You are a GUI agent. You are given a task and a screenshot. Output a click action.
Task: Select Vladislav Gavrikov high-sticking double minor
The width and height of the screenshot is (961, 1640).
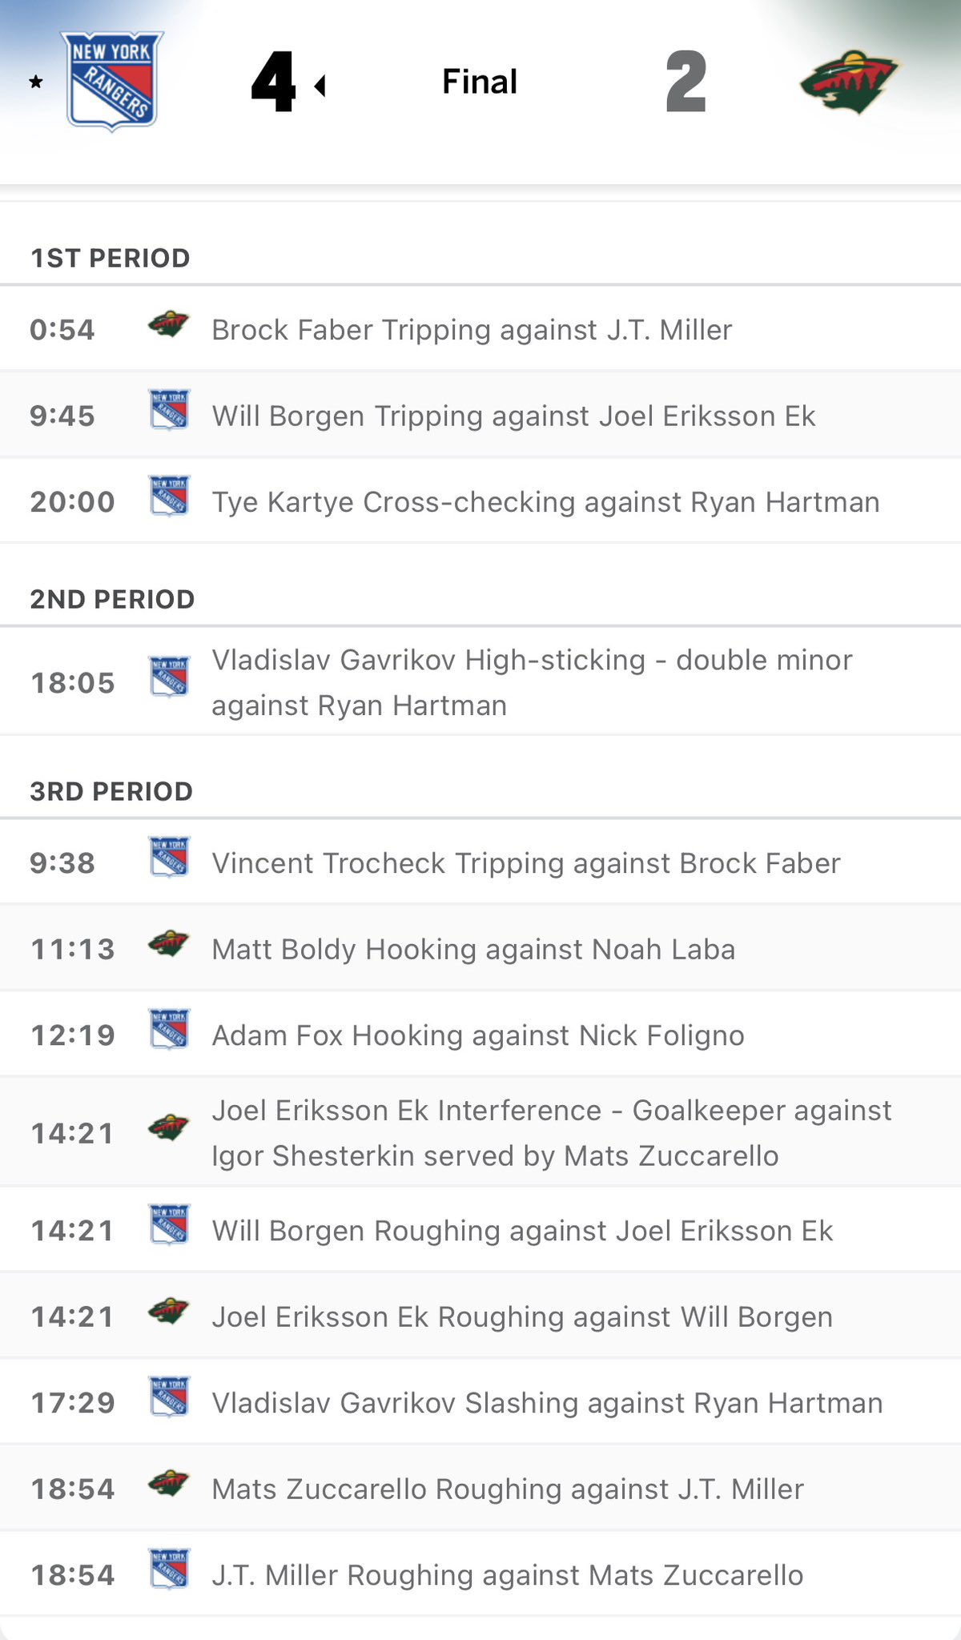[532, 682]
